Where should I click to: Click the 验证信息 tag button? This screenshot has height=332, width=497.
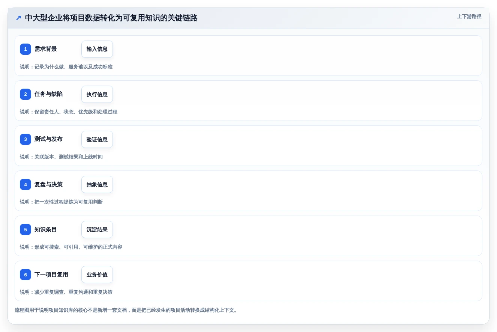click(97, 139)
